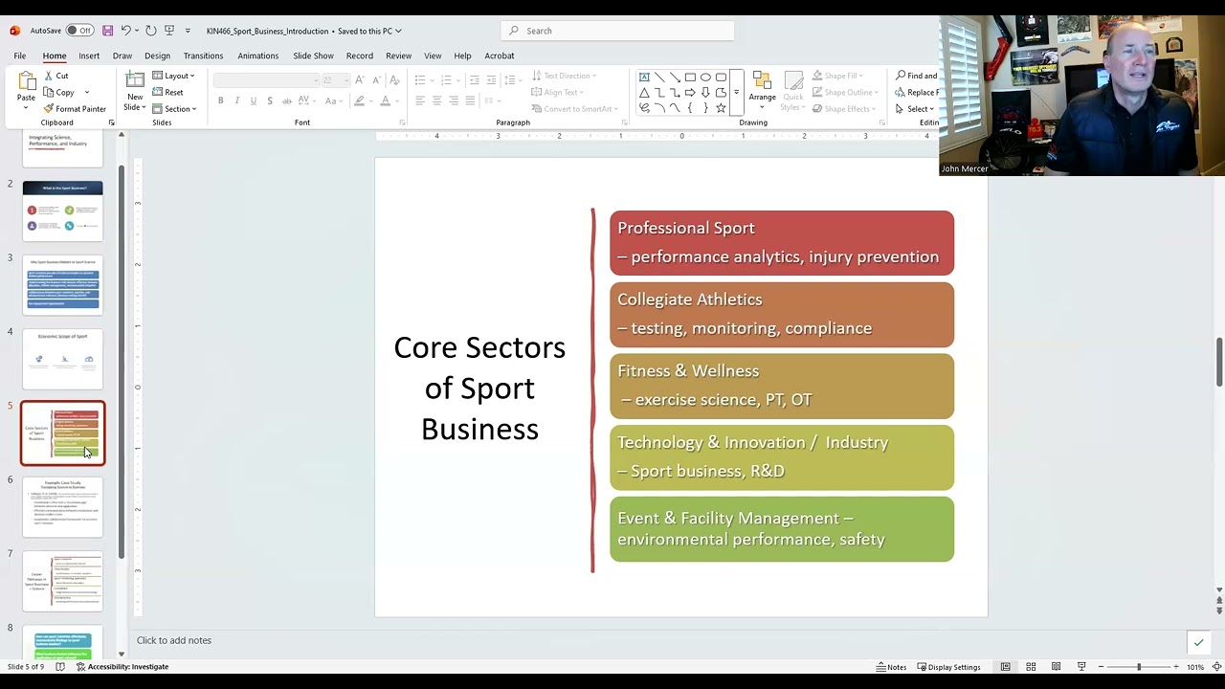The width and height of the screenshot is (1225, 689).
Task: Click the zoom out minus button
Action: point(1102,667)
